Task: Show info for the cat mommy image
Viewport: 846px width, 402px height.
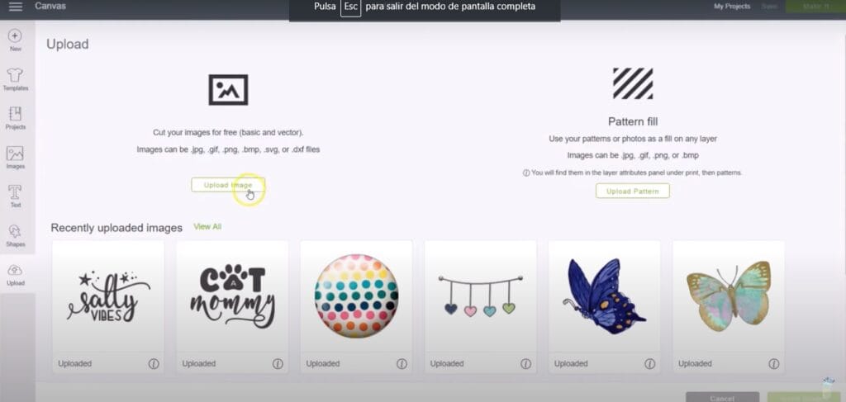Action: click(278, 364)
